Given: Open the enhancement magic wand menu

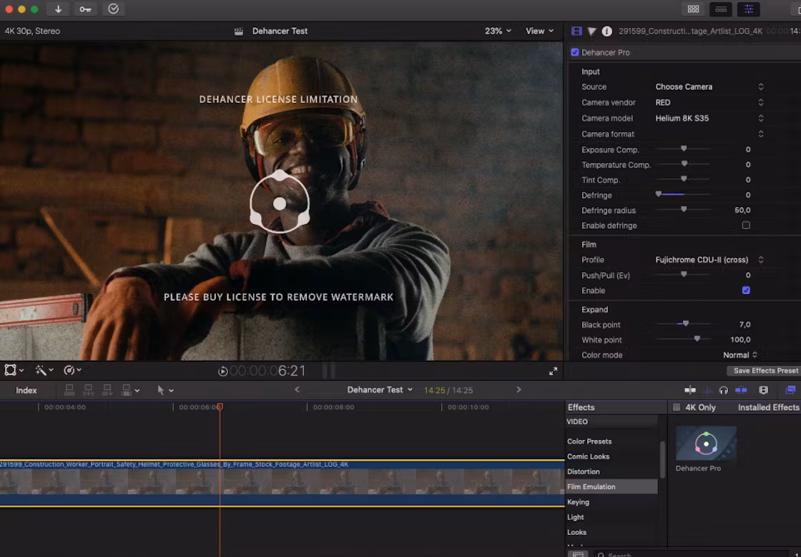Looking at the screenshot, I should coord(44,371).
